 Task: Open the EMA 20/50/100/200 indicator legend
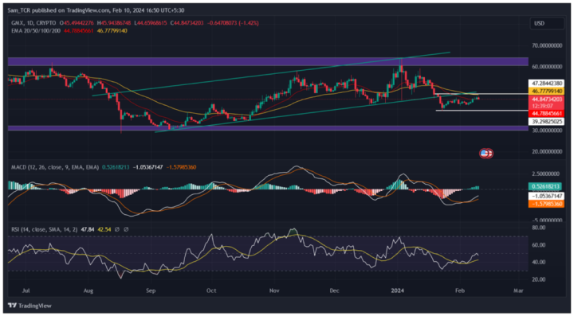point(36,31)
